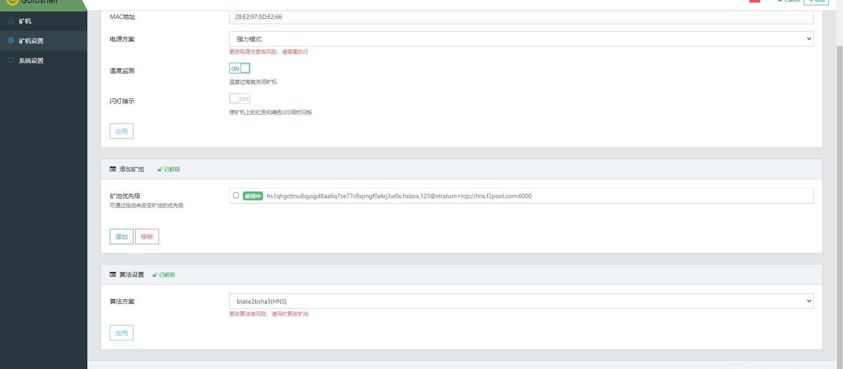The image size is (843, 369).
Task: Click the list icon before 算法设置 title
Action: [x=113, y=275]
